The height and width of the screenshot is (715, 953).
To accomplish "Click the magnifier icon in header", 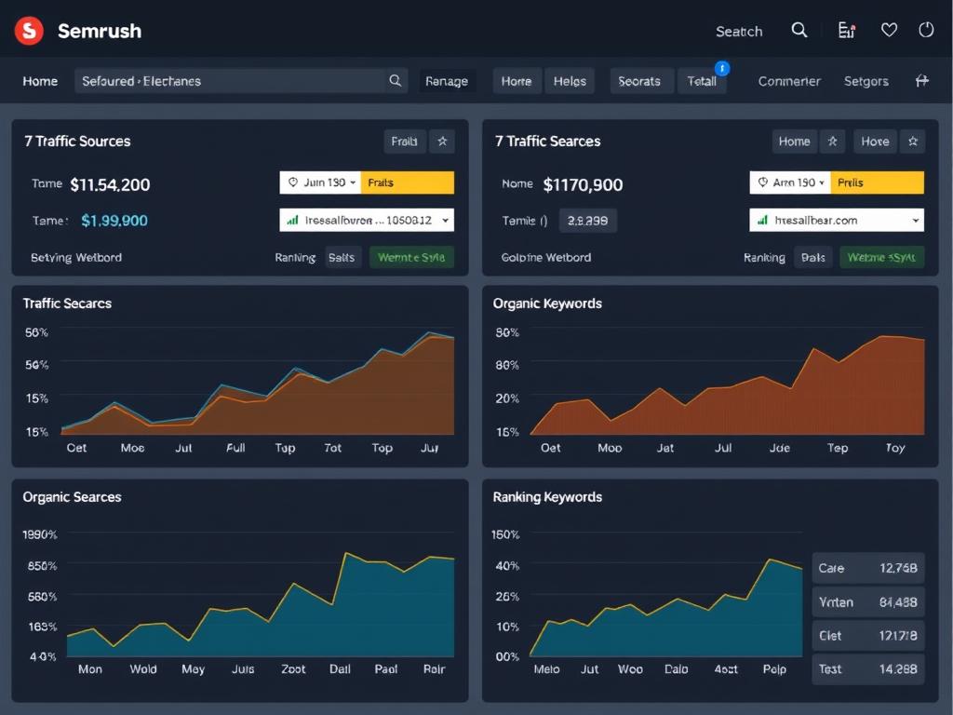I will [x=799, y=30].
